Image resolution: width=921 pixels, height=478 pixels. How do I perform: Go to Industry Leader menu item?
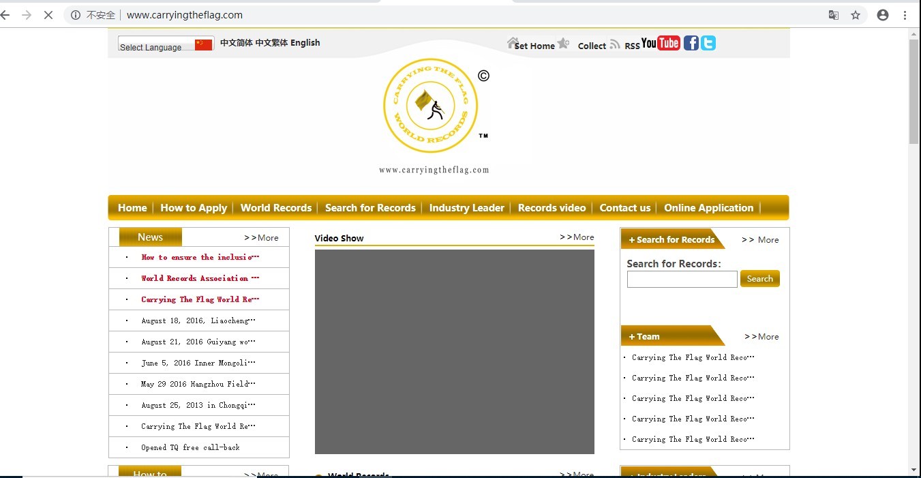click(466, 208)
